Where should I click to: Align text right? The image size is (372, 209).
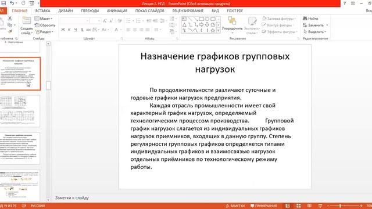pos(141,30)
